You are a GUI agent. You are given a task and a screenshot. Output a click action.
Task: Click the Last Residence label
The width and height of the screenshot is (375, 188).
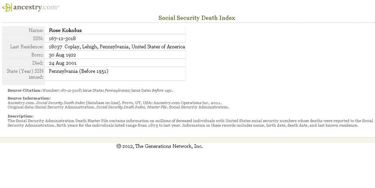[x=27, y=47]
